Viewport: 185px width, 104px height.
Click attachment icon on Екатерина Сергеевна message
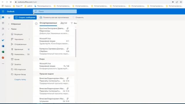tap(67, 49)
